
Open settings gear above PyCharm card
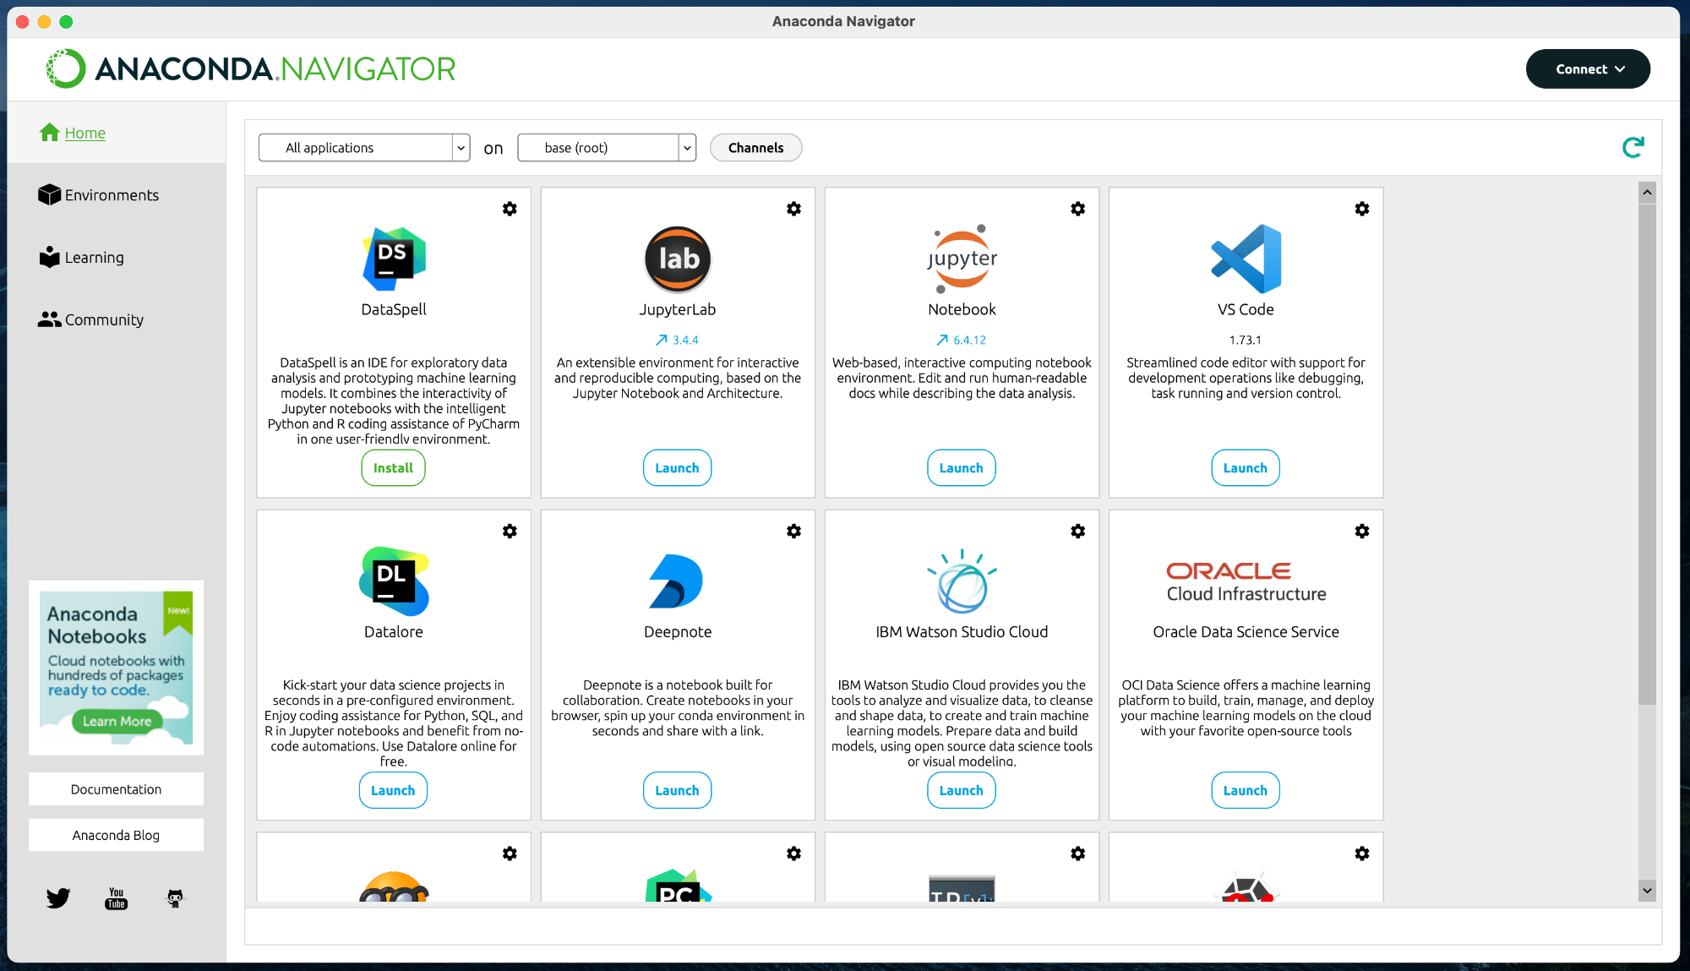(x=793, y=854)
